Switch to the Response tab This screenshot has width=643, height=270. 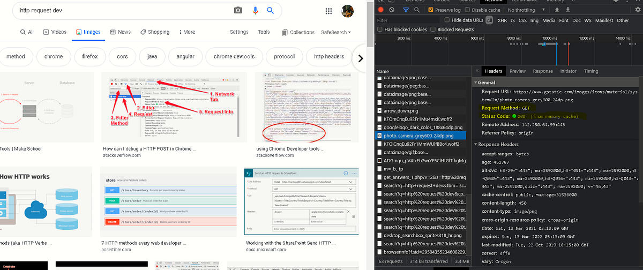[x=543, y=71]
